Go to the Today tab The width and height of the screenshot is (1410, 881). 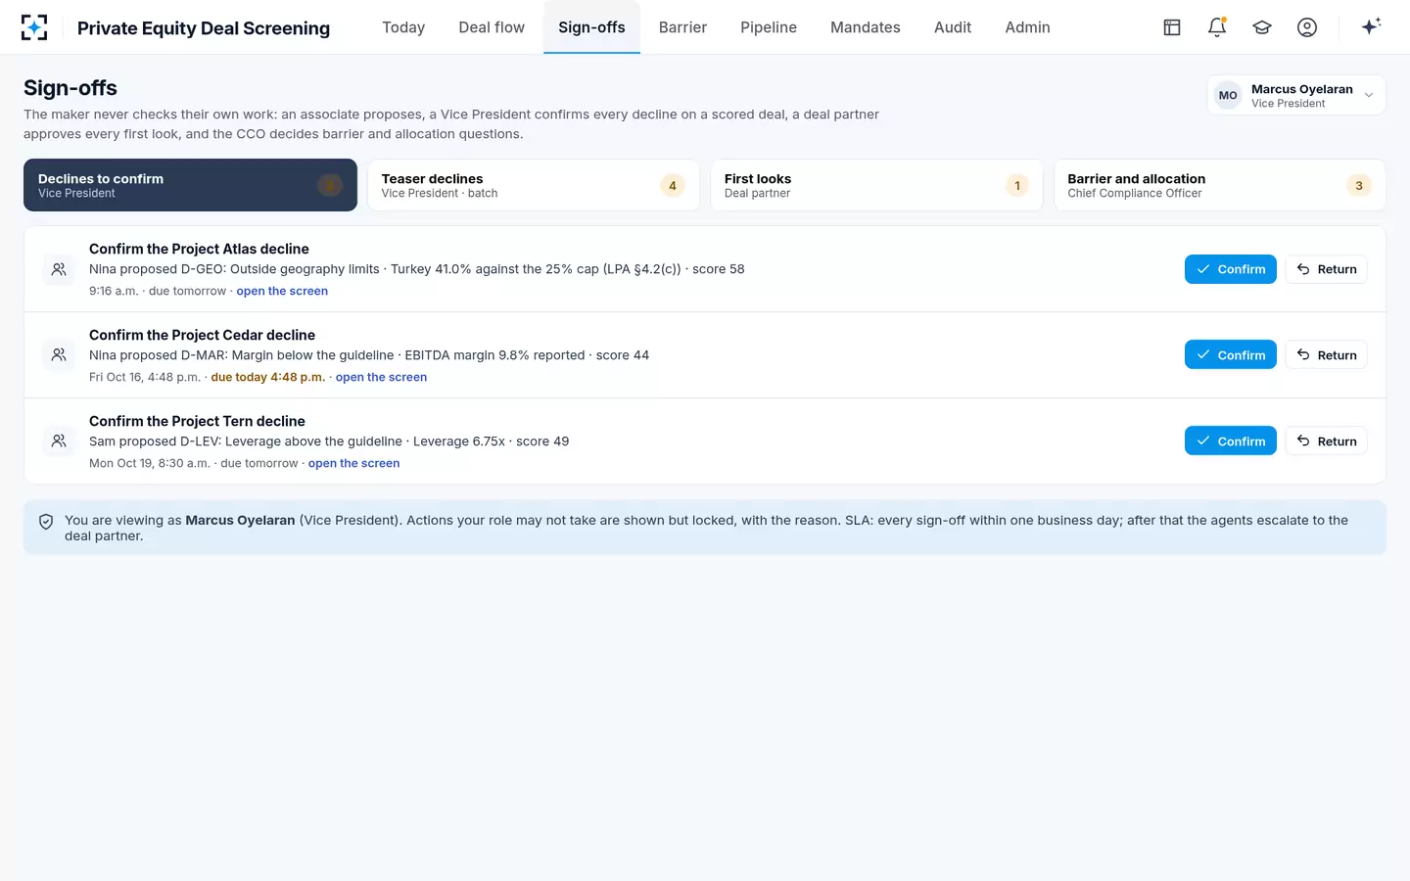pos(403,27)
